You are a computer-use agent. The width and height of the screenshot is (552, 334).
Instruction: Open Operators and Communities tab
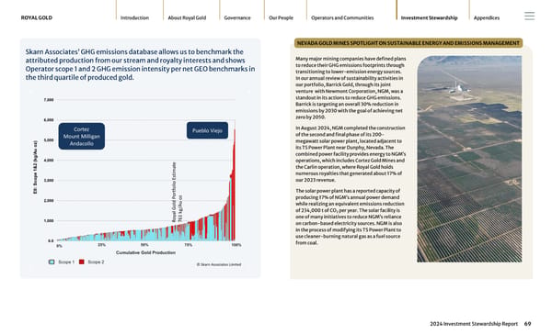click(342, 17)
